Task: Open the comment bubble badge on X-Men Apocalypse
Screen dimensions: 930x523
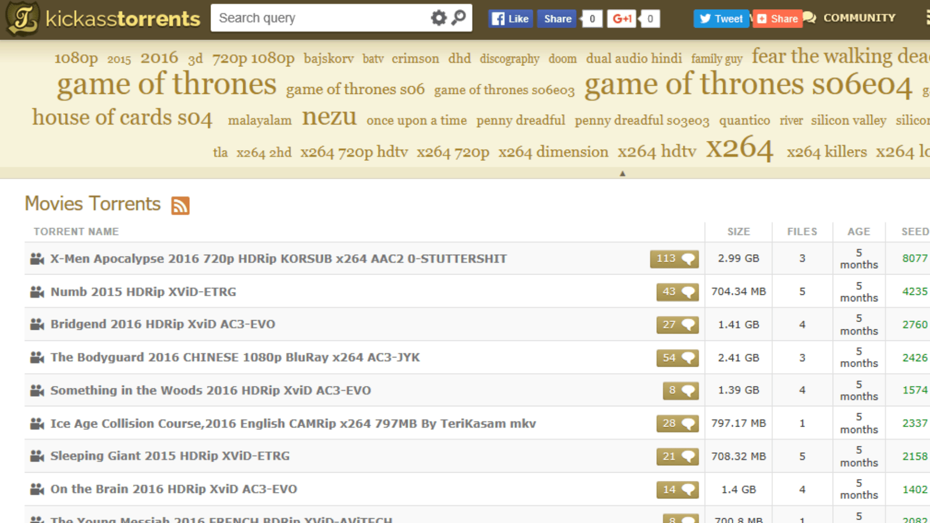Action: [x=674, y=259]
